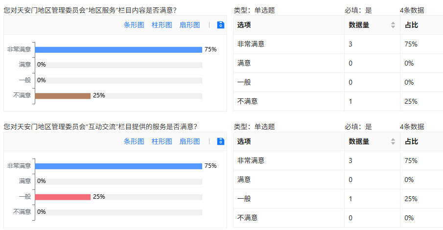
Task: Save the 地区服务 chart image
Action: [x=221, y=25]
